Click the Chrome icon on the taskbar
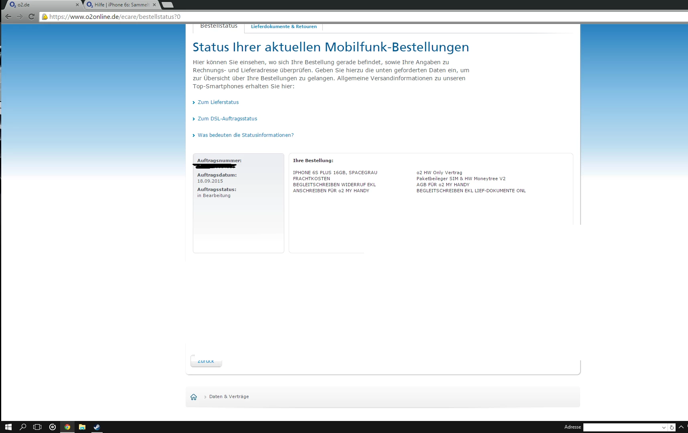 pyautogui.click(x=67, y=427)
